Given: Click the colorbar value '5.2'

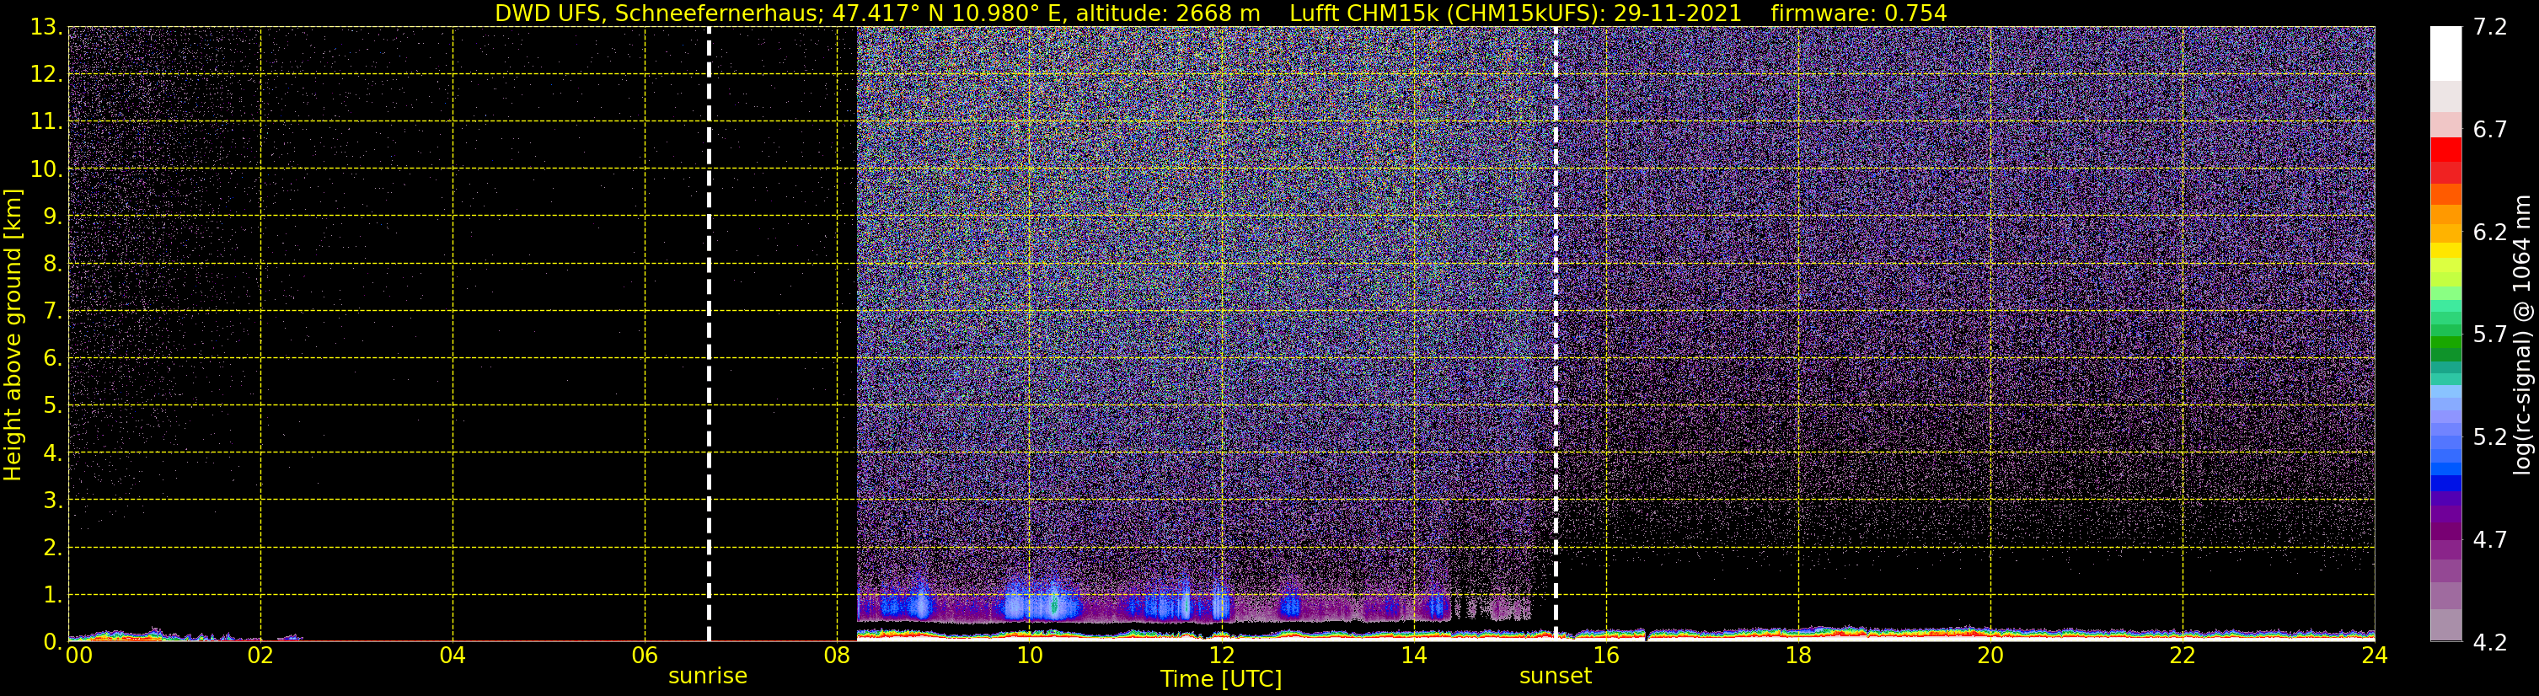Looking at the screenshot, I should [2490, 436].
